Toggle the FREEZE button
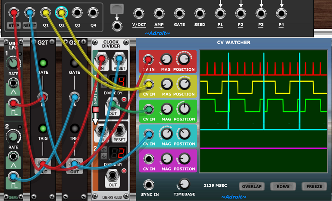 [x=314, y=186]
